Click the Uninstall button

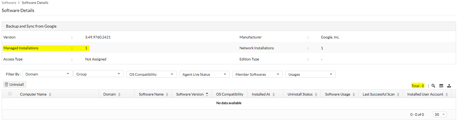tap(15, 84)
